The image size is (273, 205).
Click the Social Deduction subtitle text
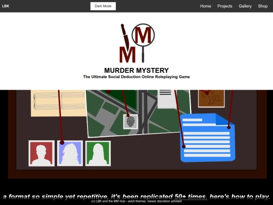pos(136,77)
